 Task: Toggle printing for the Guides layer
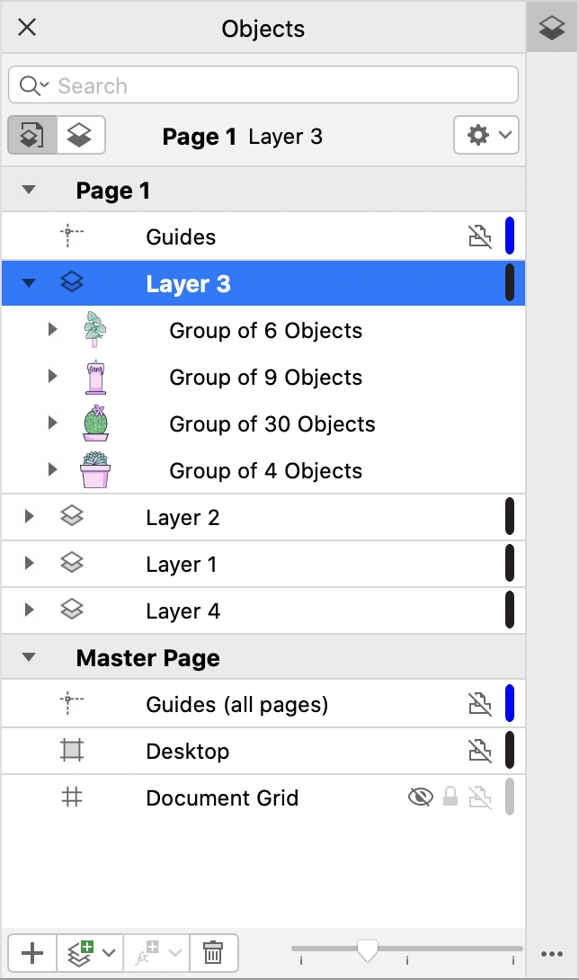coord(480,237)
